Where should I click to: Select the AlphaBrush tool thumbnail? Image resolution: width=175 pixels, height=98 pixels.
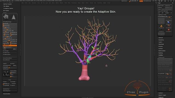click(x=168, y=23)
